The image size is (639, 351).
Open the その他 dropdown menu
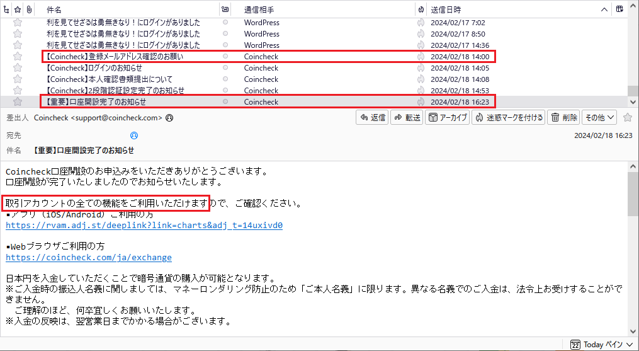click(x=599, y=117)
